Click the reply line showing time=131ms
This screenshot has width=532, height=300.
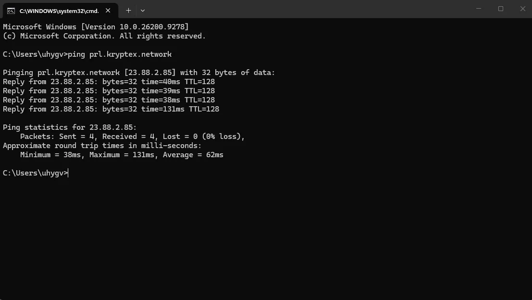(x=111, y=109)
